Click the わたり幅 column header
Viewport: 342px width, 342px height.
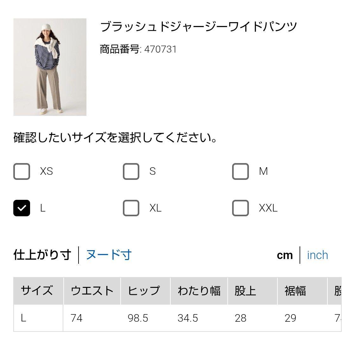tap(199, 291)
